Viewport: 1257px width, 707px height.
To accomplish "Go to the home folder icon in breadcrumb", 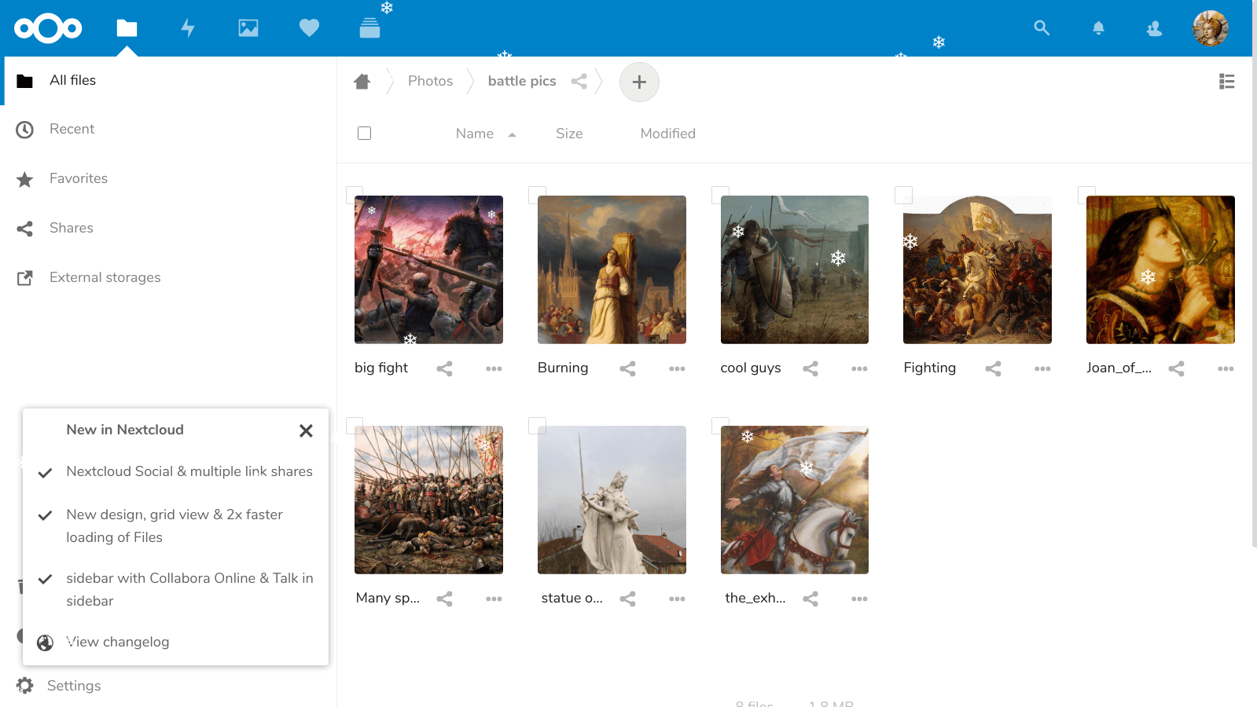I will point(362,81).
